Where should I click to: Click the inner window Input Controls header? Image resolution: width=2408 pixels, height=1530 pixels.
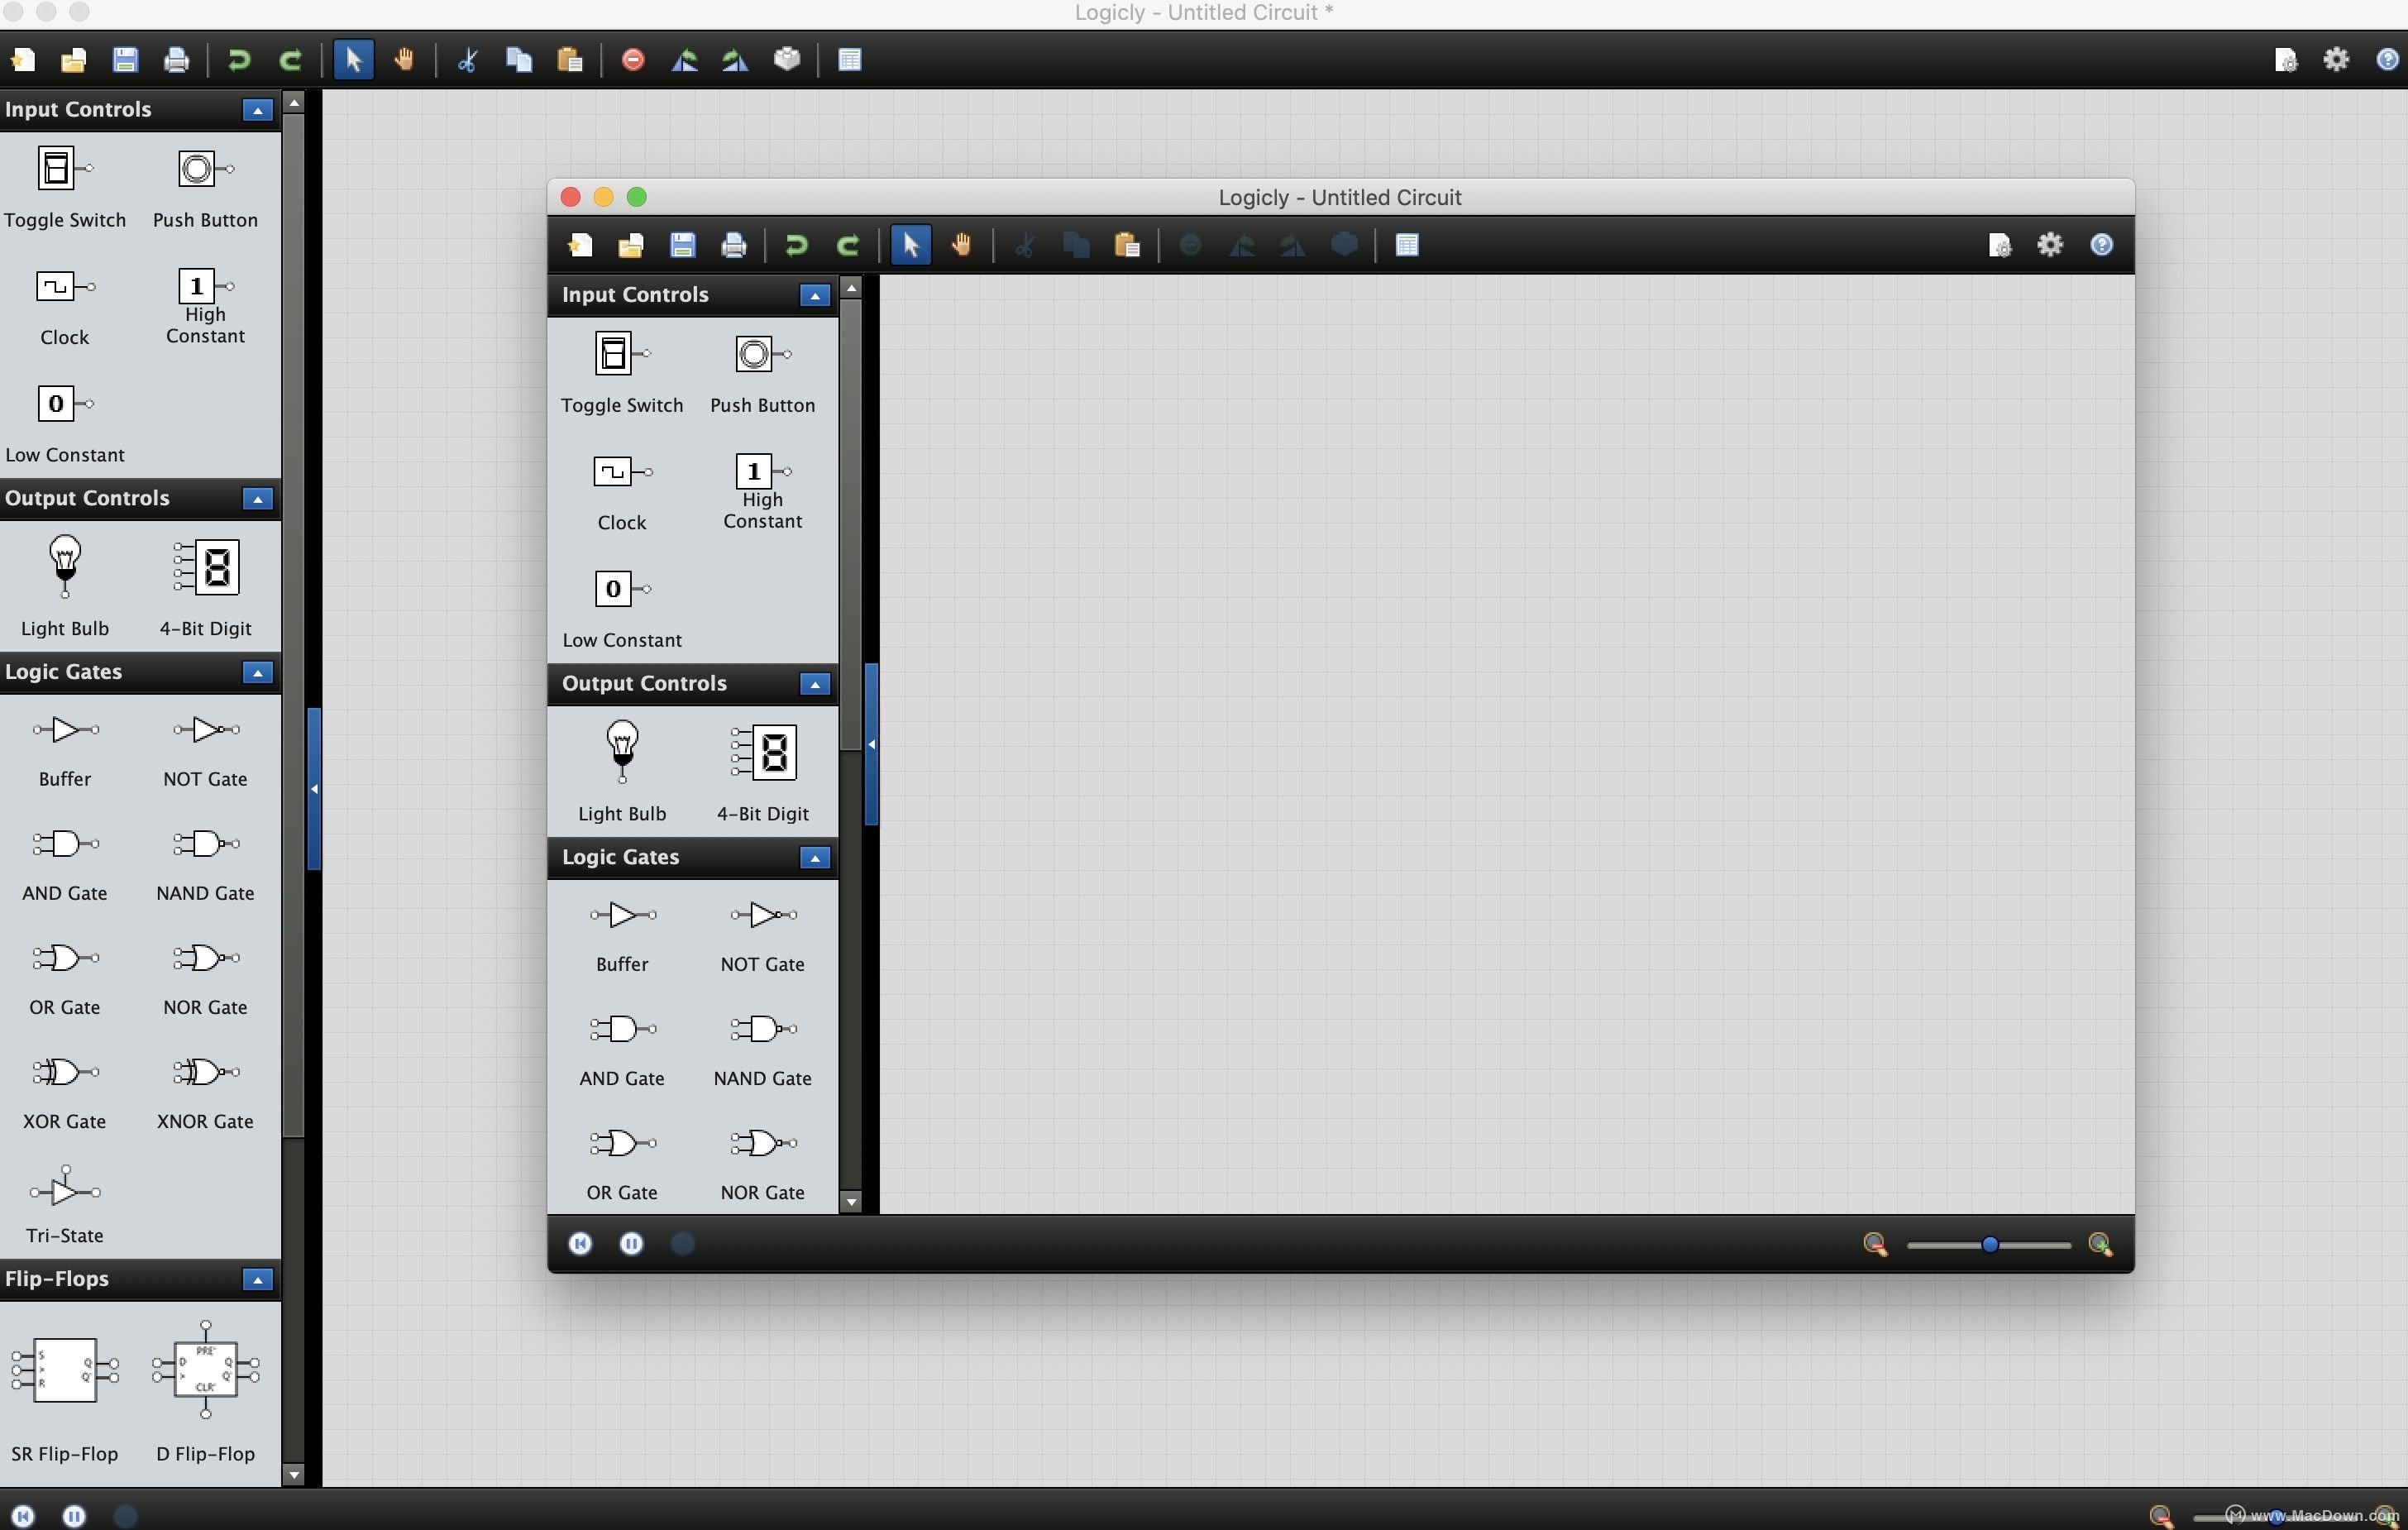[636, 294]
